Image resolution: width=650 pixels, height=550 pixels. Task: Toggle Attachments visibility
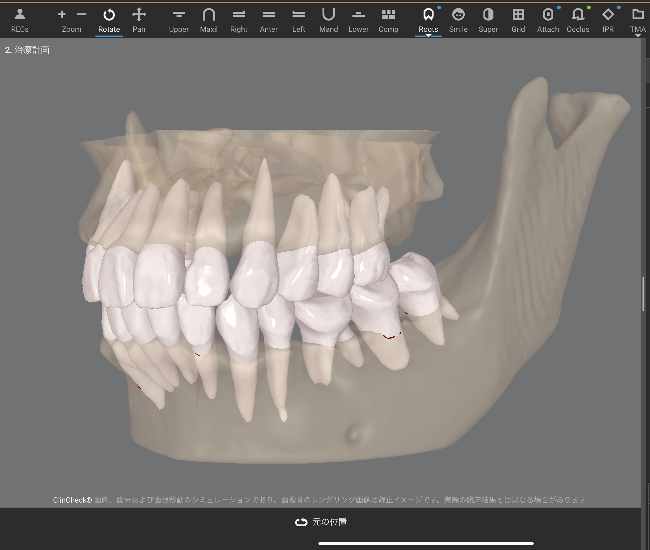coord(548,20)
